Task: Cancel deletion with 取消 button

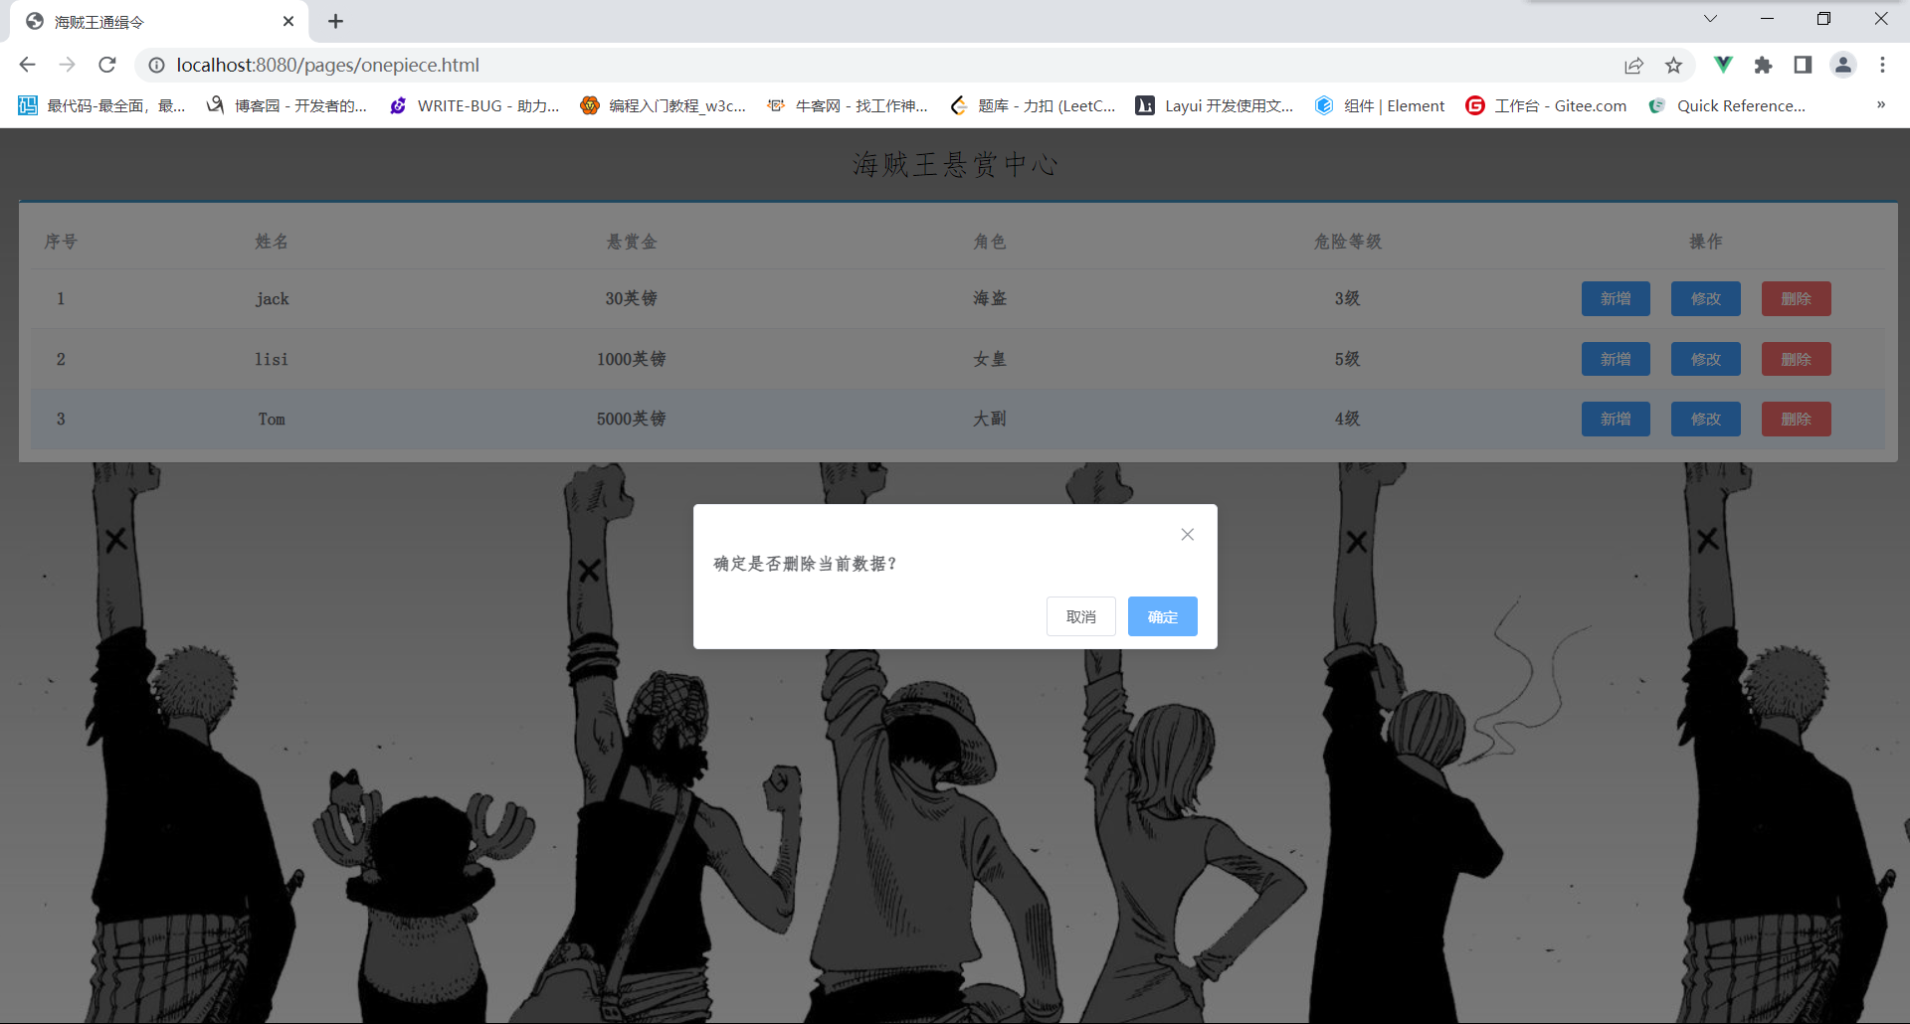Action: click(x=1080, y=616)
